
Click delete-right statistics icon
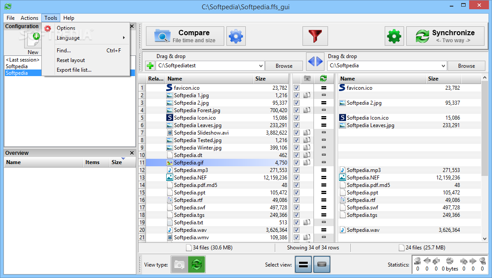483,261
